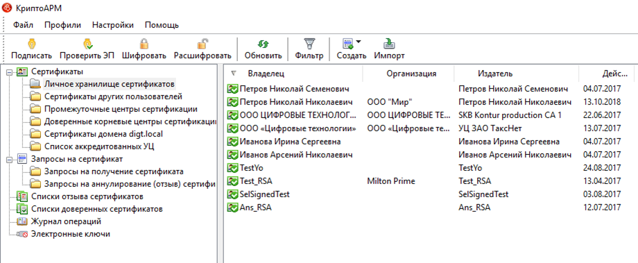Open the Создать dropdown arrow

coord(359,41)
